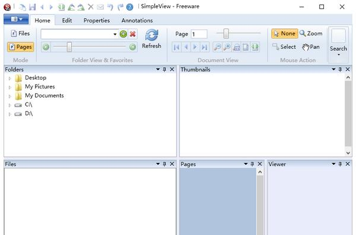Click the actual size 1:1 icon
Image resolution: width=356 pixels, height=235 pixels.
236,47
